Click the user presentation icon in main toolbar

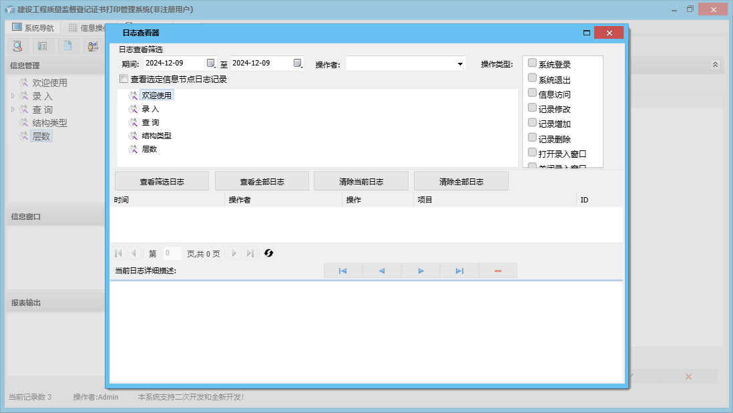click(93, 46)
